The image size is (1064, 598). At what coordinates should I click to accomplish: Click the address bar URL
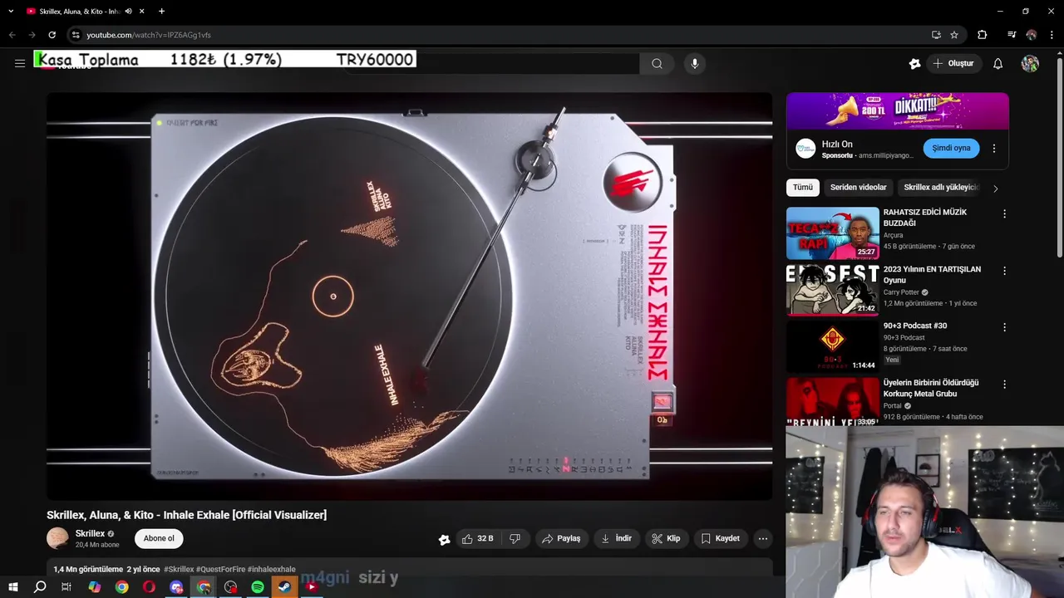tap(149, 35)
